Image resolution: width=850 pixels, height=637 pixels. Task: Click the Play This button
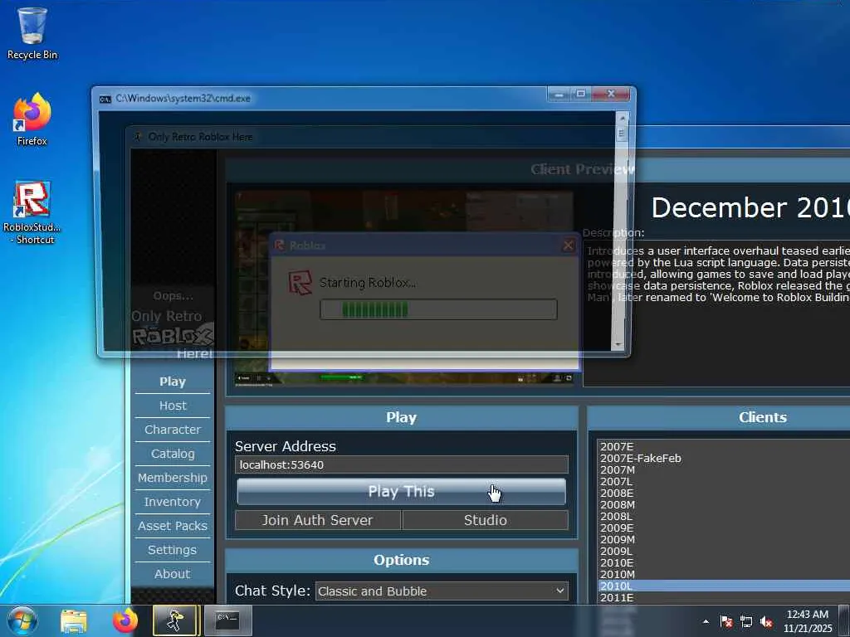click(x=402, y=491)
